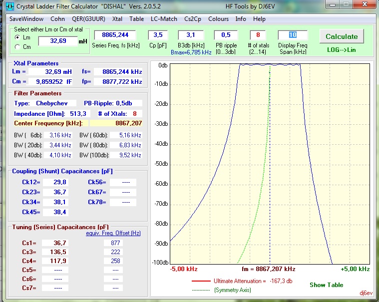Open the SaveWindow menu

[26, 19]
